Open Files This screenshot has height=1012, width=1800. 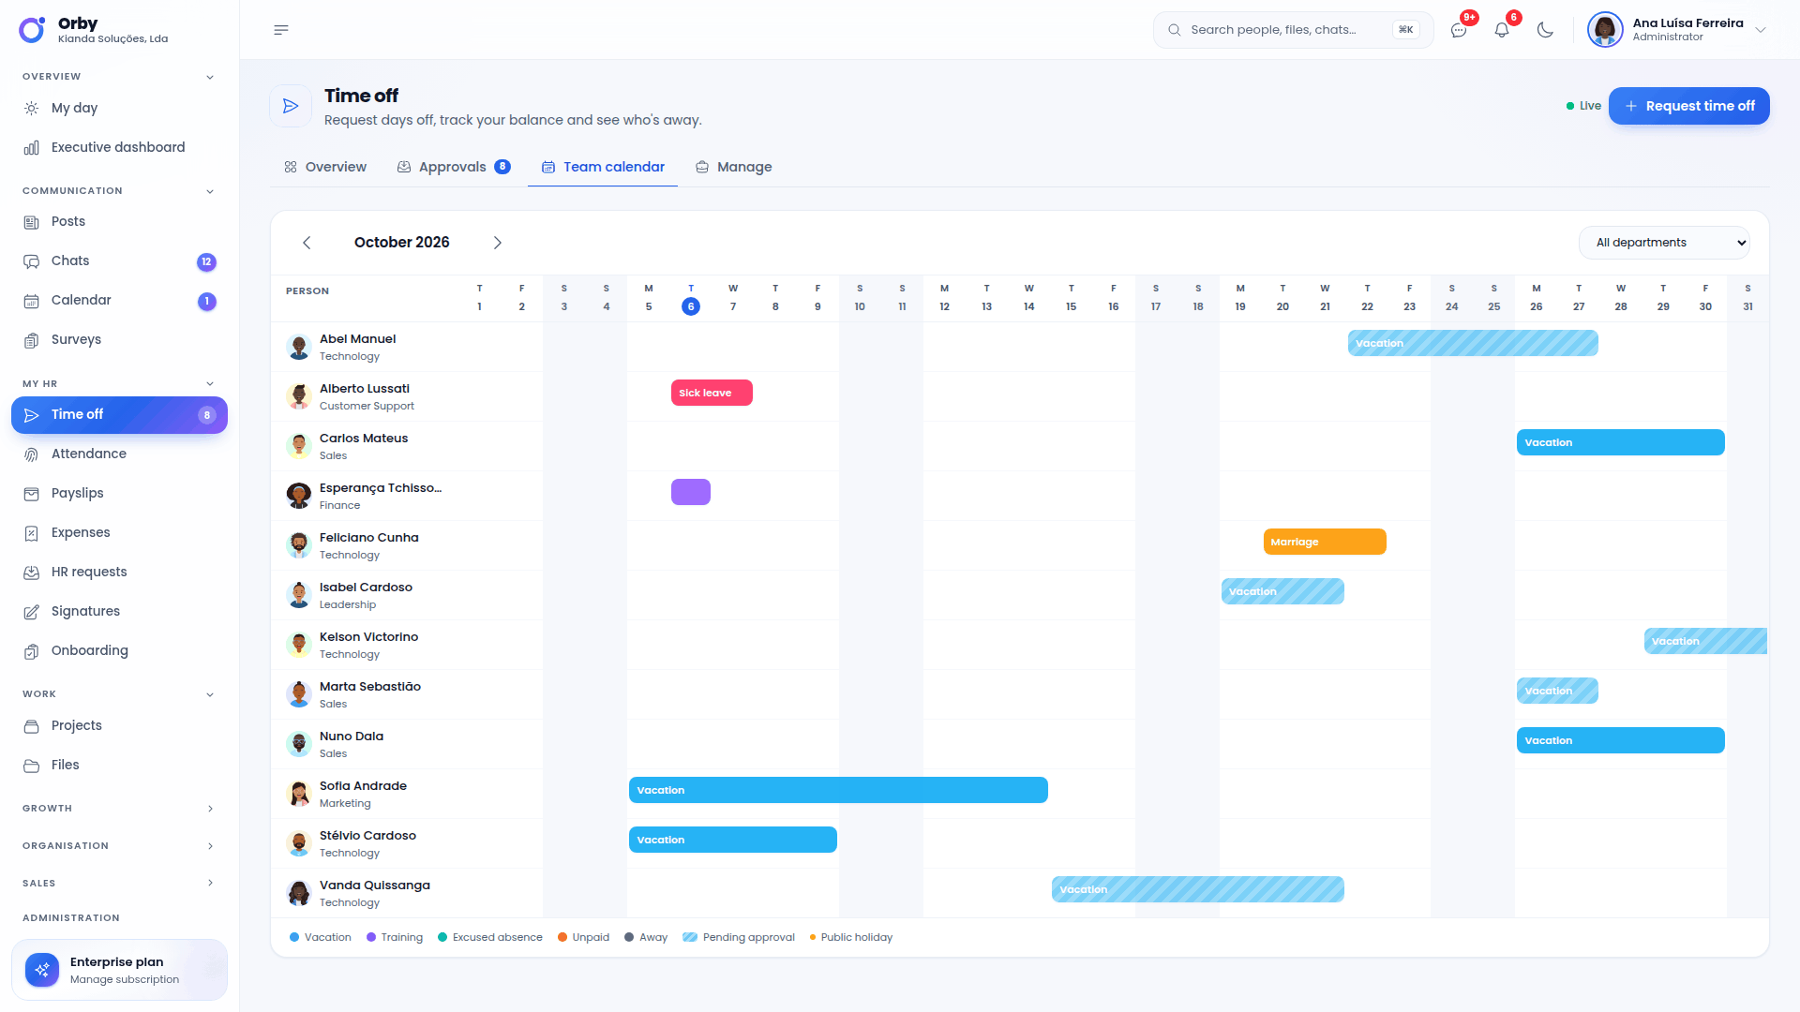tap(119, 765)
